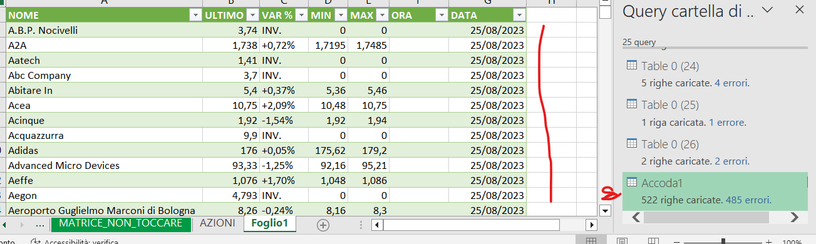This screenshot has height=244, width=816.
Task: Click the horizontal scrollbar left arrow
Action: point(377,224)
